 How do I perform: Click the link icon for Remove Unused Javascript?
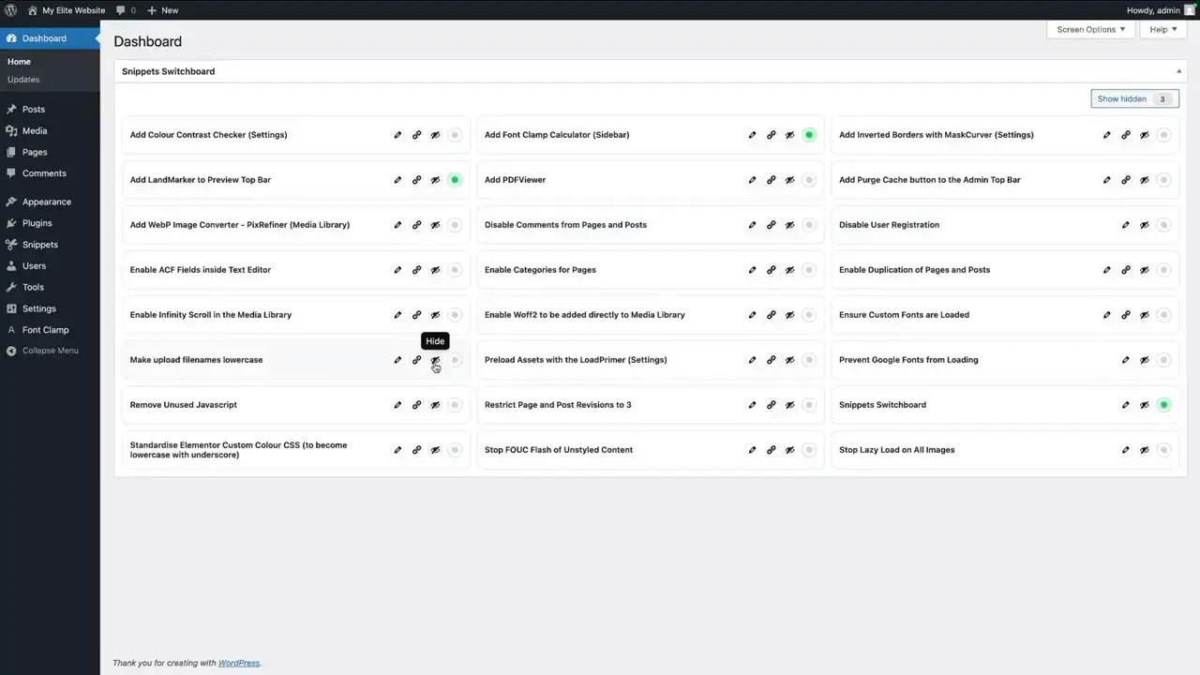point(416,405)
